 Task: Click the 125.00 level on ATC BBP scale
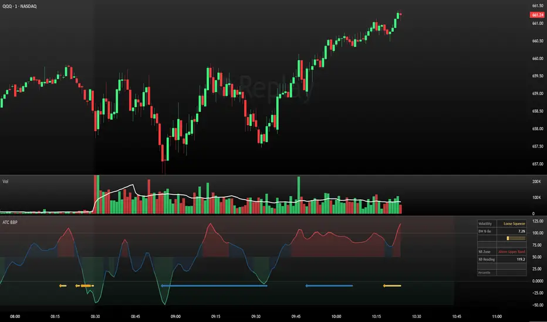click(x=538, y=221)
